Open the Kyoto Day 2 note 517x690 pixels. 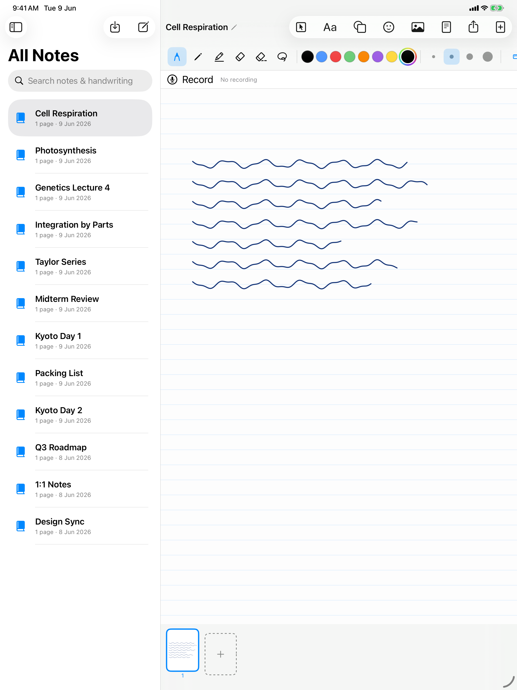(x=80, y=415)
